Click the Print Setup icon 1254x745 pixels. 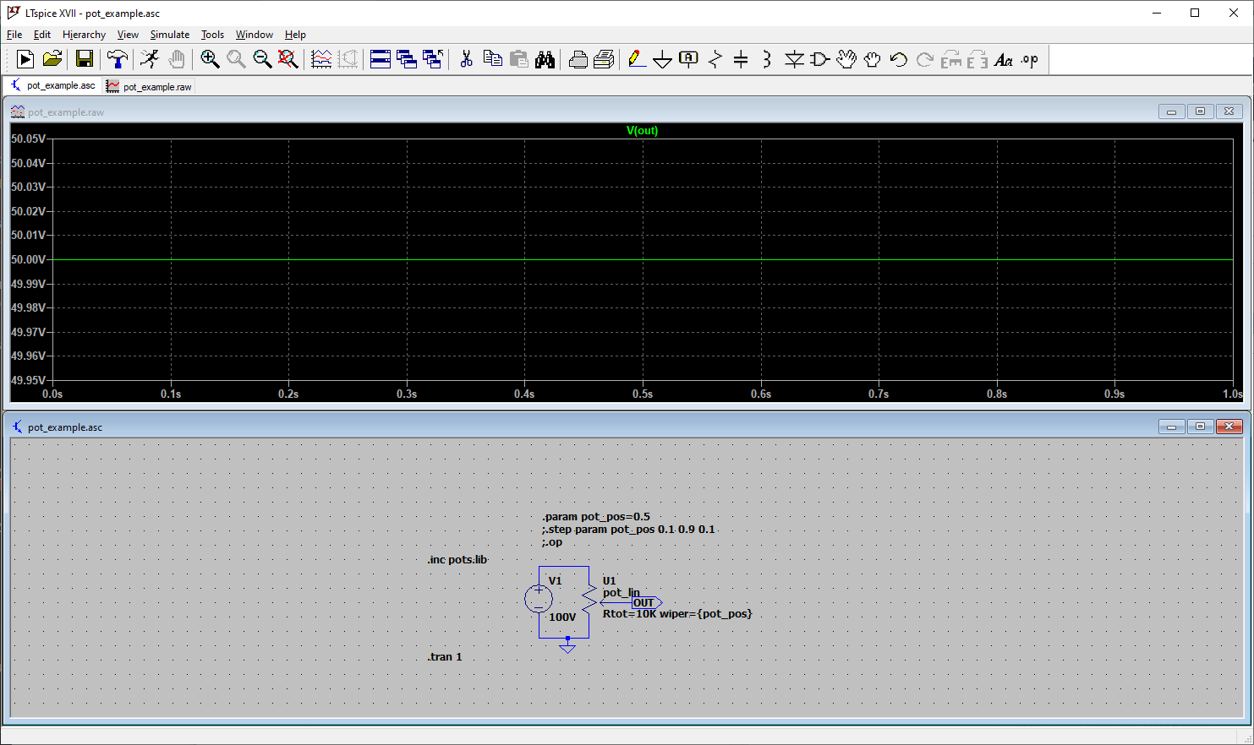pyautogui.click(x=578, y=59)
